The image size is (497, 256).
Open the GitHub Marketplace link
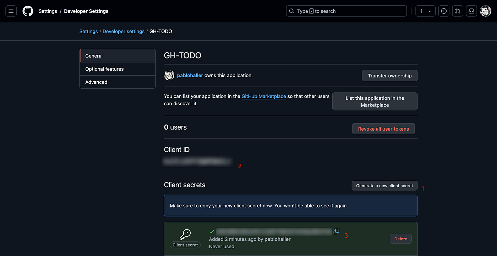264,96
